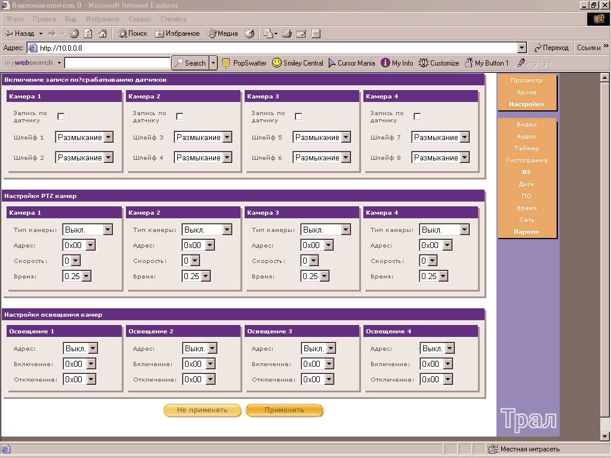Click the Stop loading toolbar icon

[x=74, y=33]
